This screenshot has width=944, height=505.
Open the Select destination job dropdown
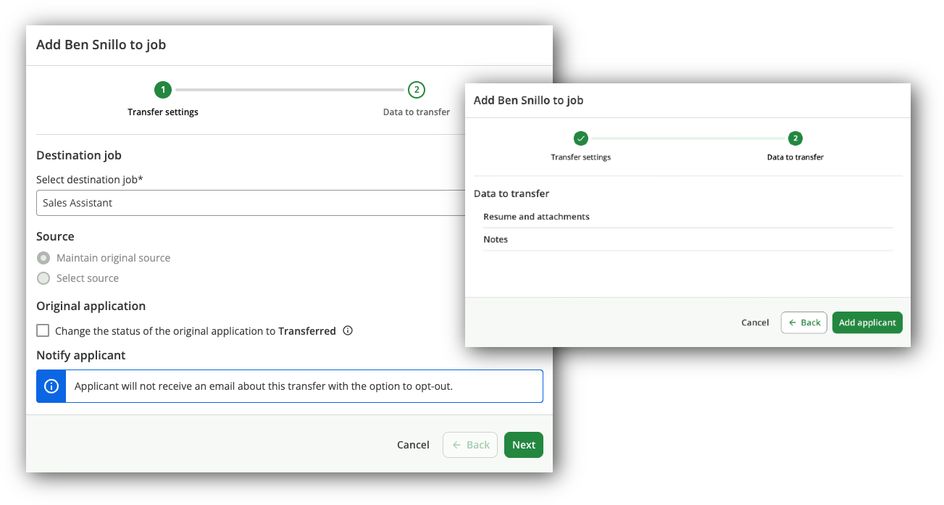[251, 203]
